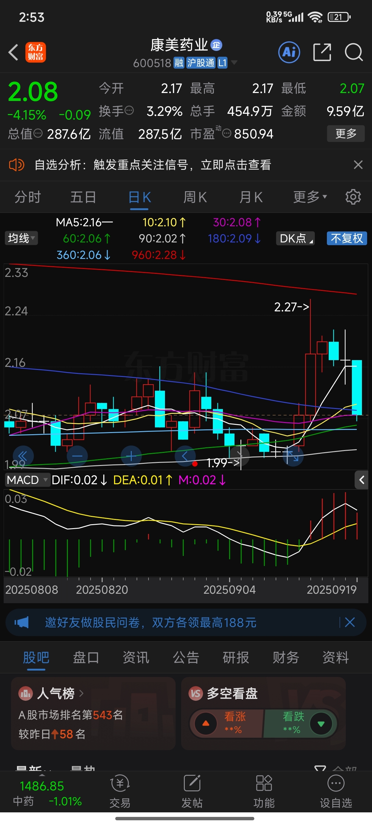Tap the Wi-Fi icon in status bar
The height and width of the screenshot is (827, 372).
(x=315, y=17)
